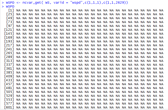168x110 pixels.
Task: Click the first NA value in row [1]
Action: [x=18, y=10]
